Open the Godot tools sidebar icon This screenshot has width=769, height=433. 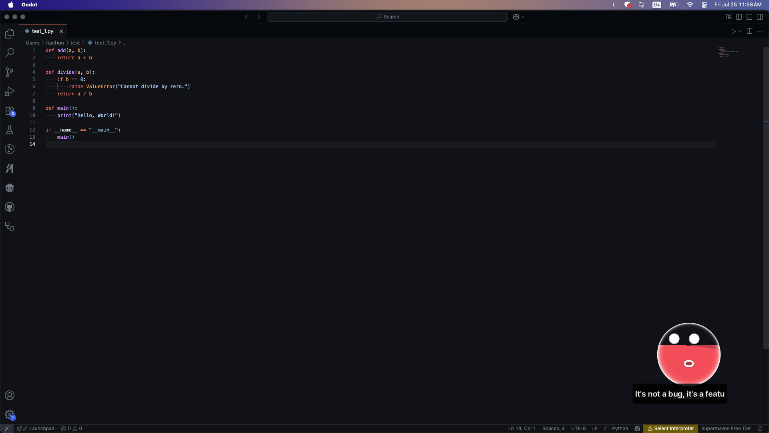(10, 188)
